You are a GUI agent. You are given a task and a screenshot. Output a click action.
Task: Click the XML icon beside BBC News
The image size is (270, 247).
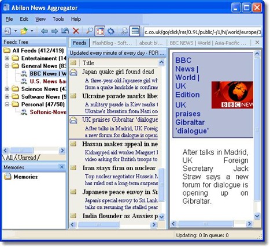click(x=24, y=74)
